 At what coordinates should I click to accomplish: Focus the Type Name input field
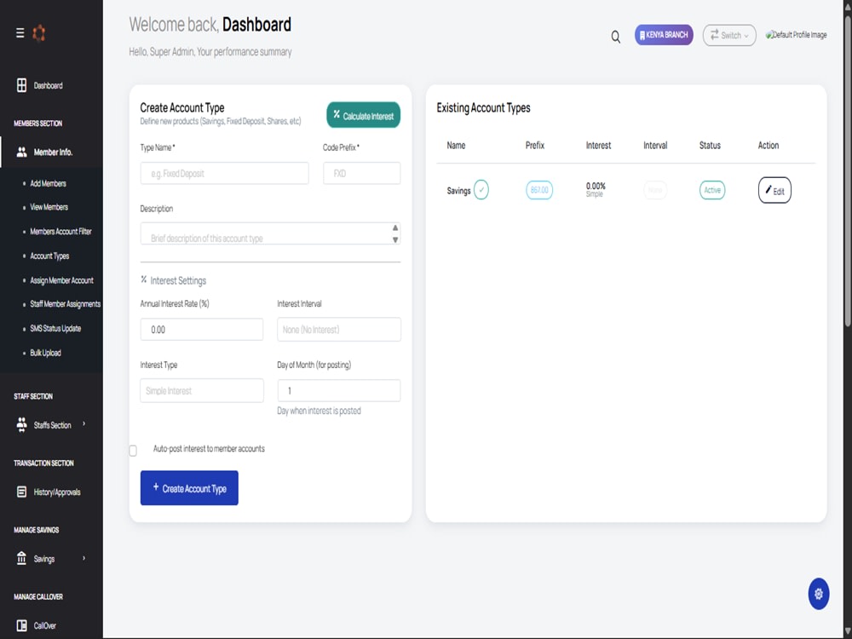click(x=224, y=173)
